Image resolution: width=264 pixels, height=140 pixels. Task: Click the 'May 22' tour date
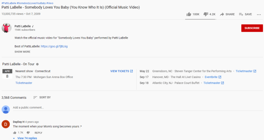tap(144, 71)
